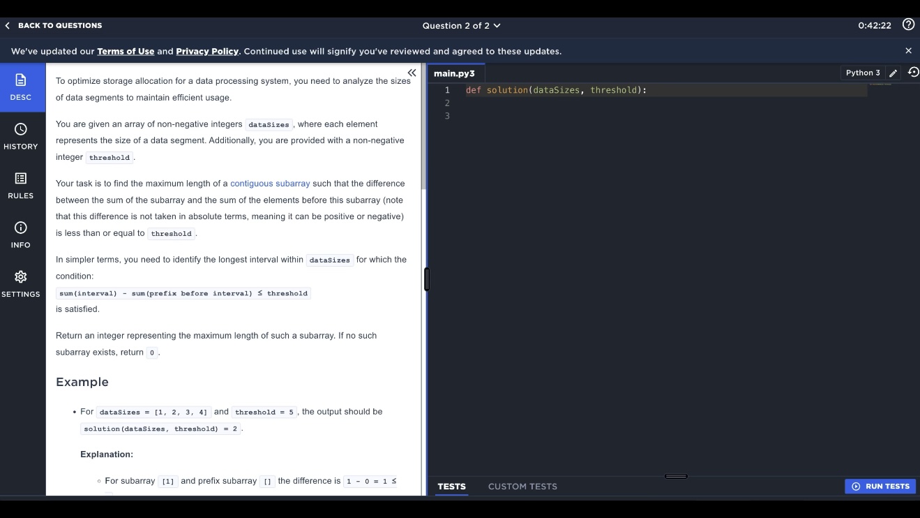Click the contiguous subarray link
The height and width of the screenshot is (518, 920).
pos(270,184)
